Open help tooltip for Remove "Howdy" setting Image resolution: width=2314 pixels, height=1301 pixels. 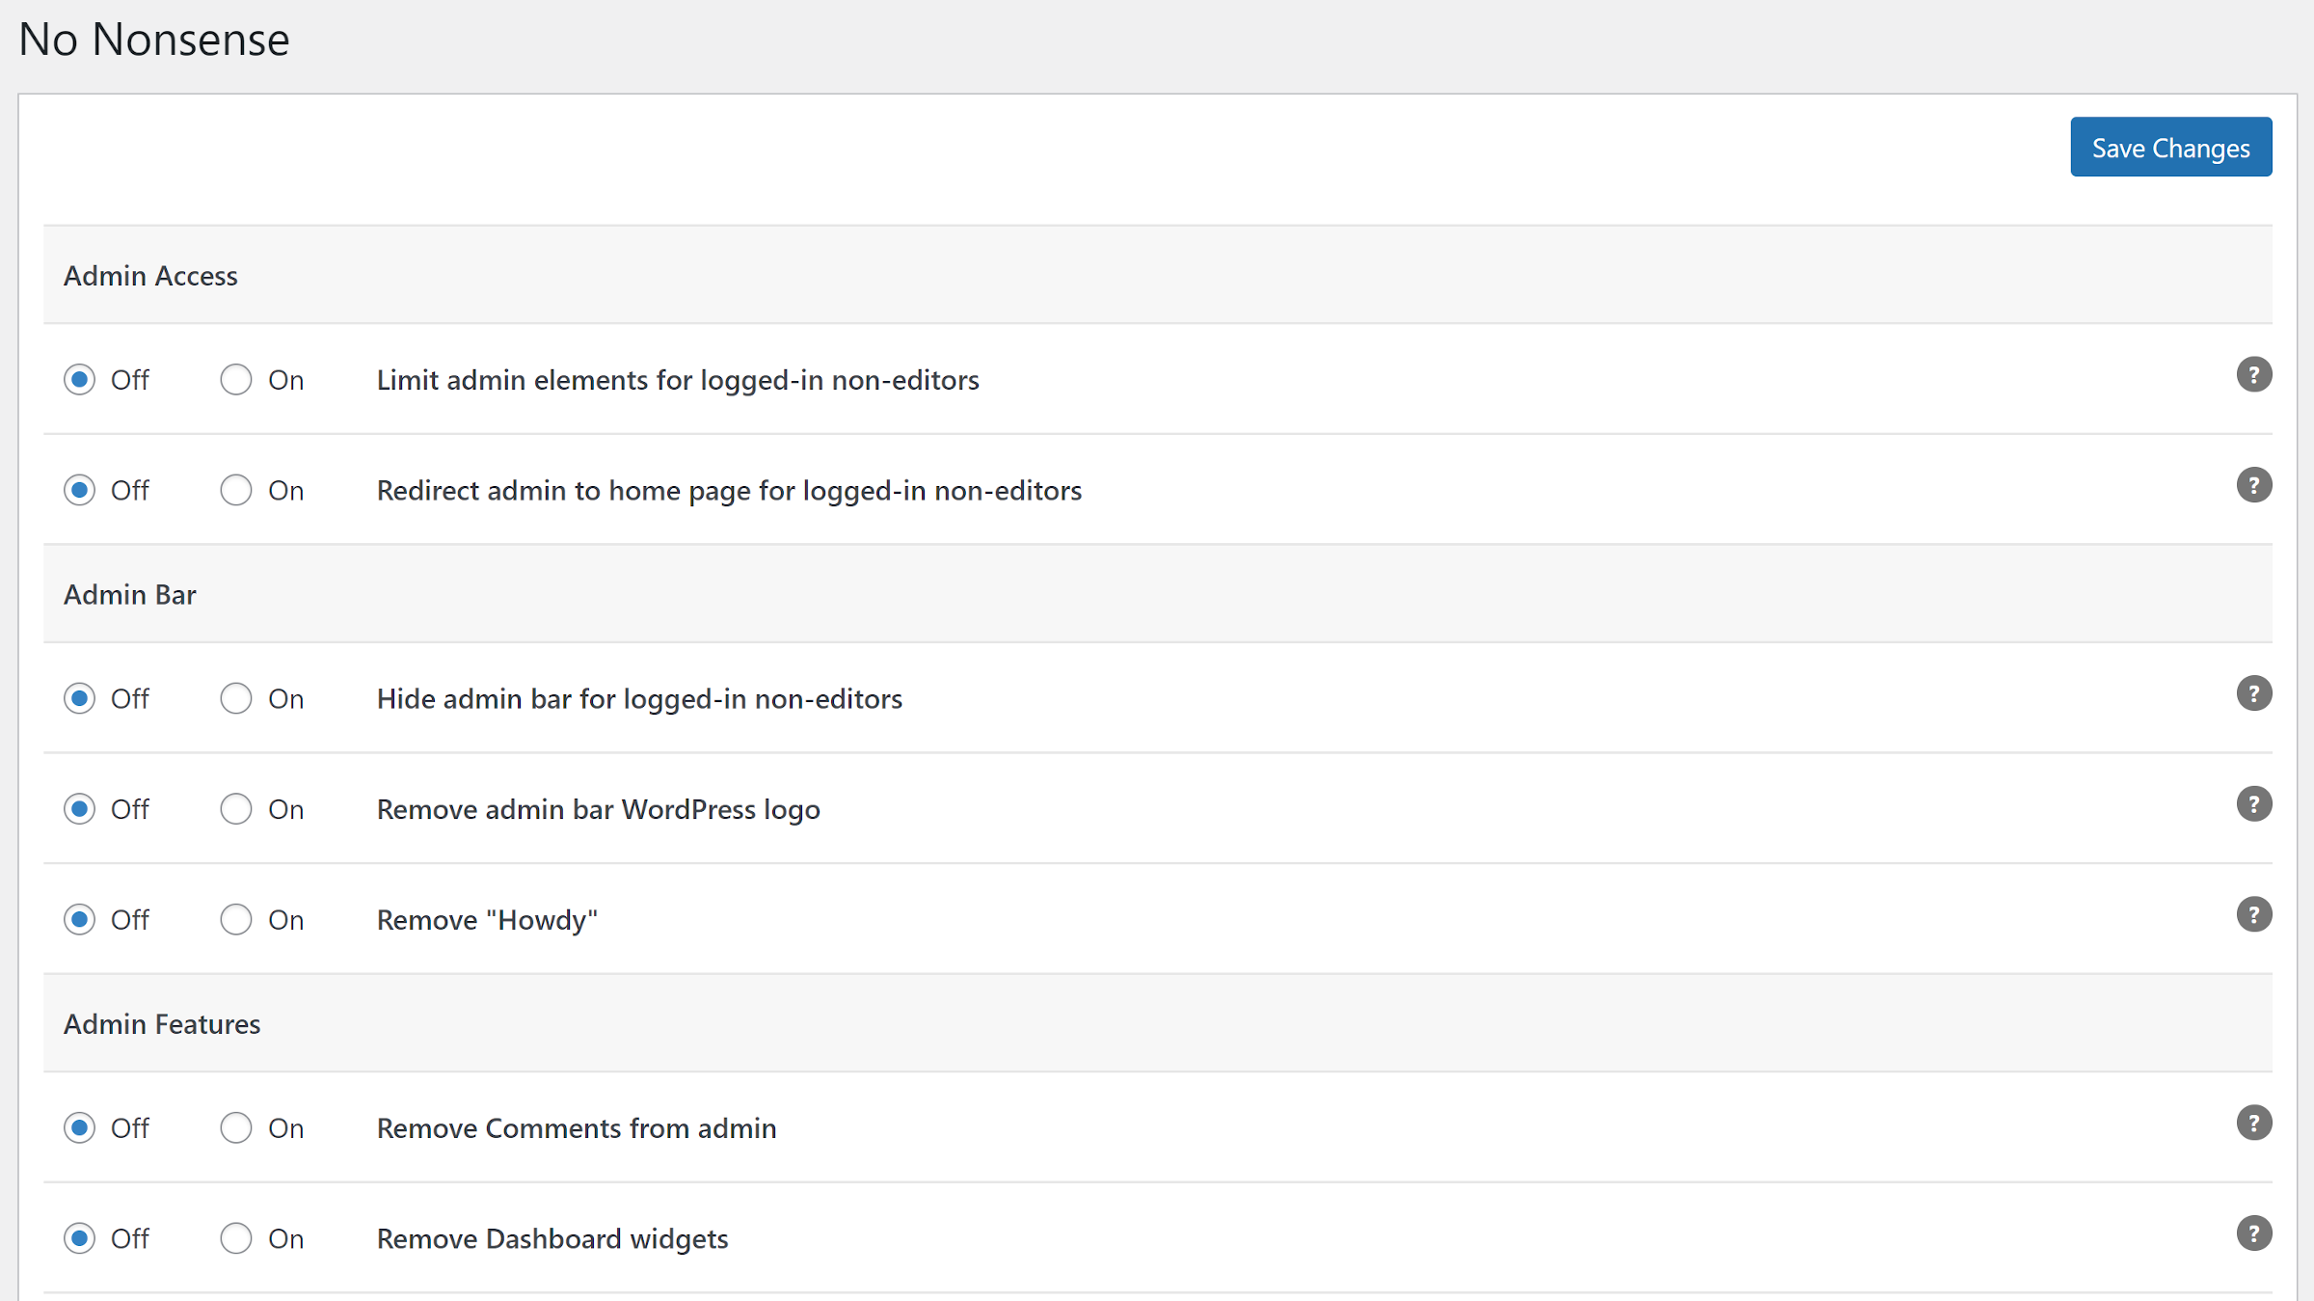(2253, 913)
